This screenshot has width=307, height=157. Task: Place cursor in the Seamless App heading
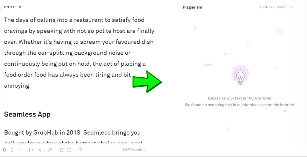pyautogui.click(x=27, y=114)
